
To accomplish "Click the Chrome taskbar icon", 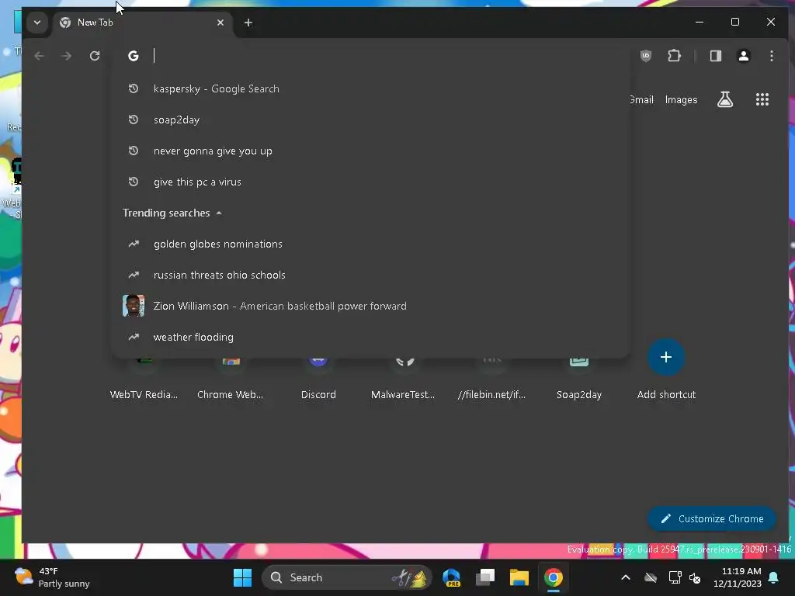I will (x=553, y=577).
